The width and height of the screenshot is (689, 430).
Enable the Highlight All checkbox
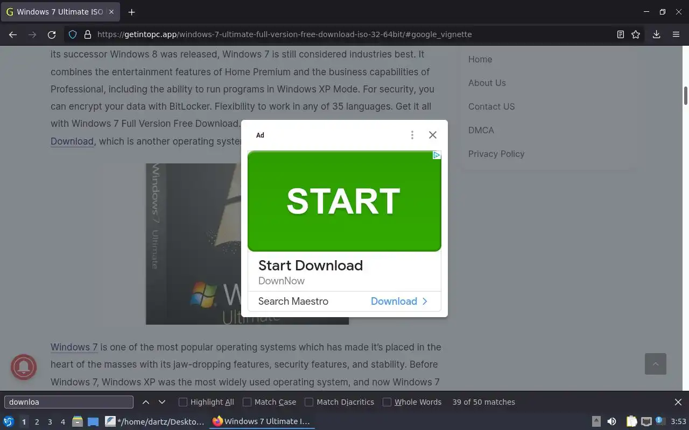coord(183,402)
